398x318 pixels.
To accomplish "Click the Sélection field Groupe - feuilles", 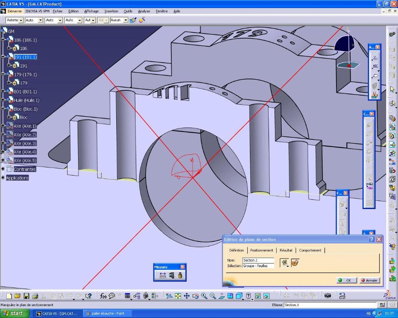I will pos(258,266).
